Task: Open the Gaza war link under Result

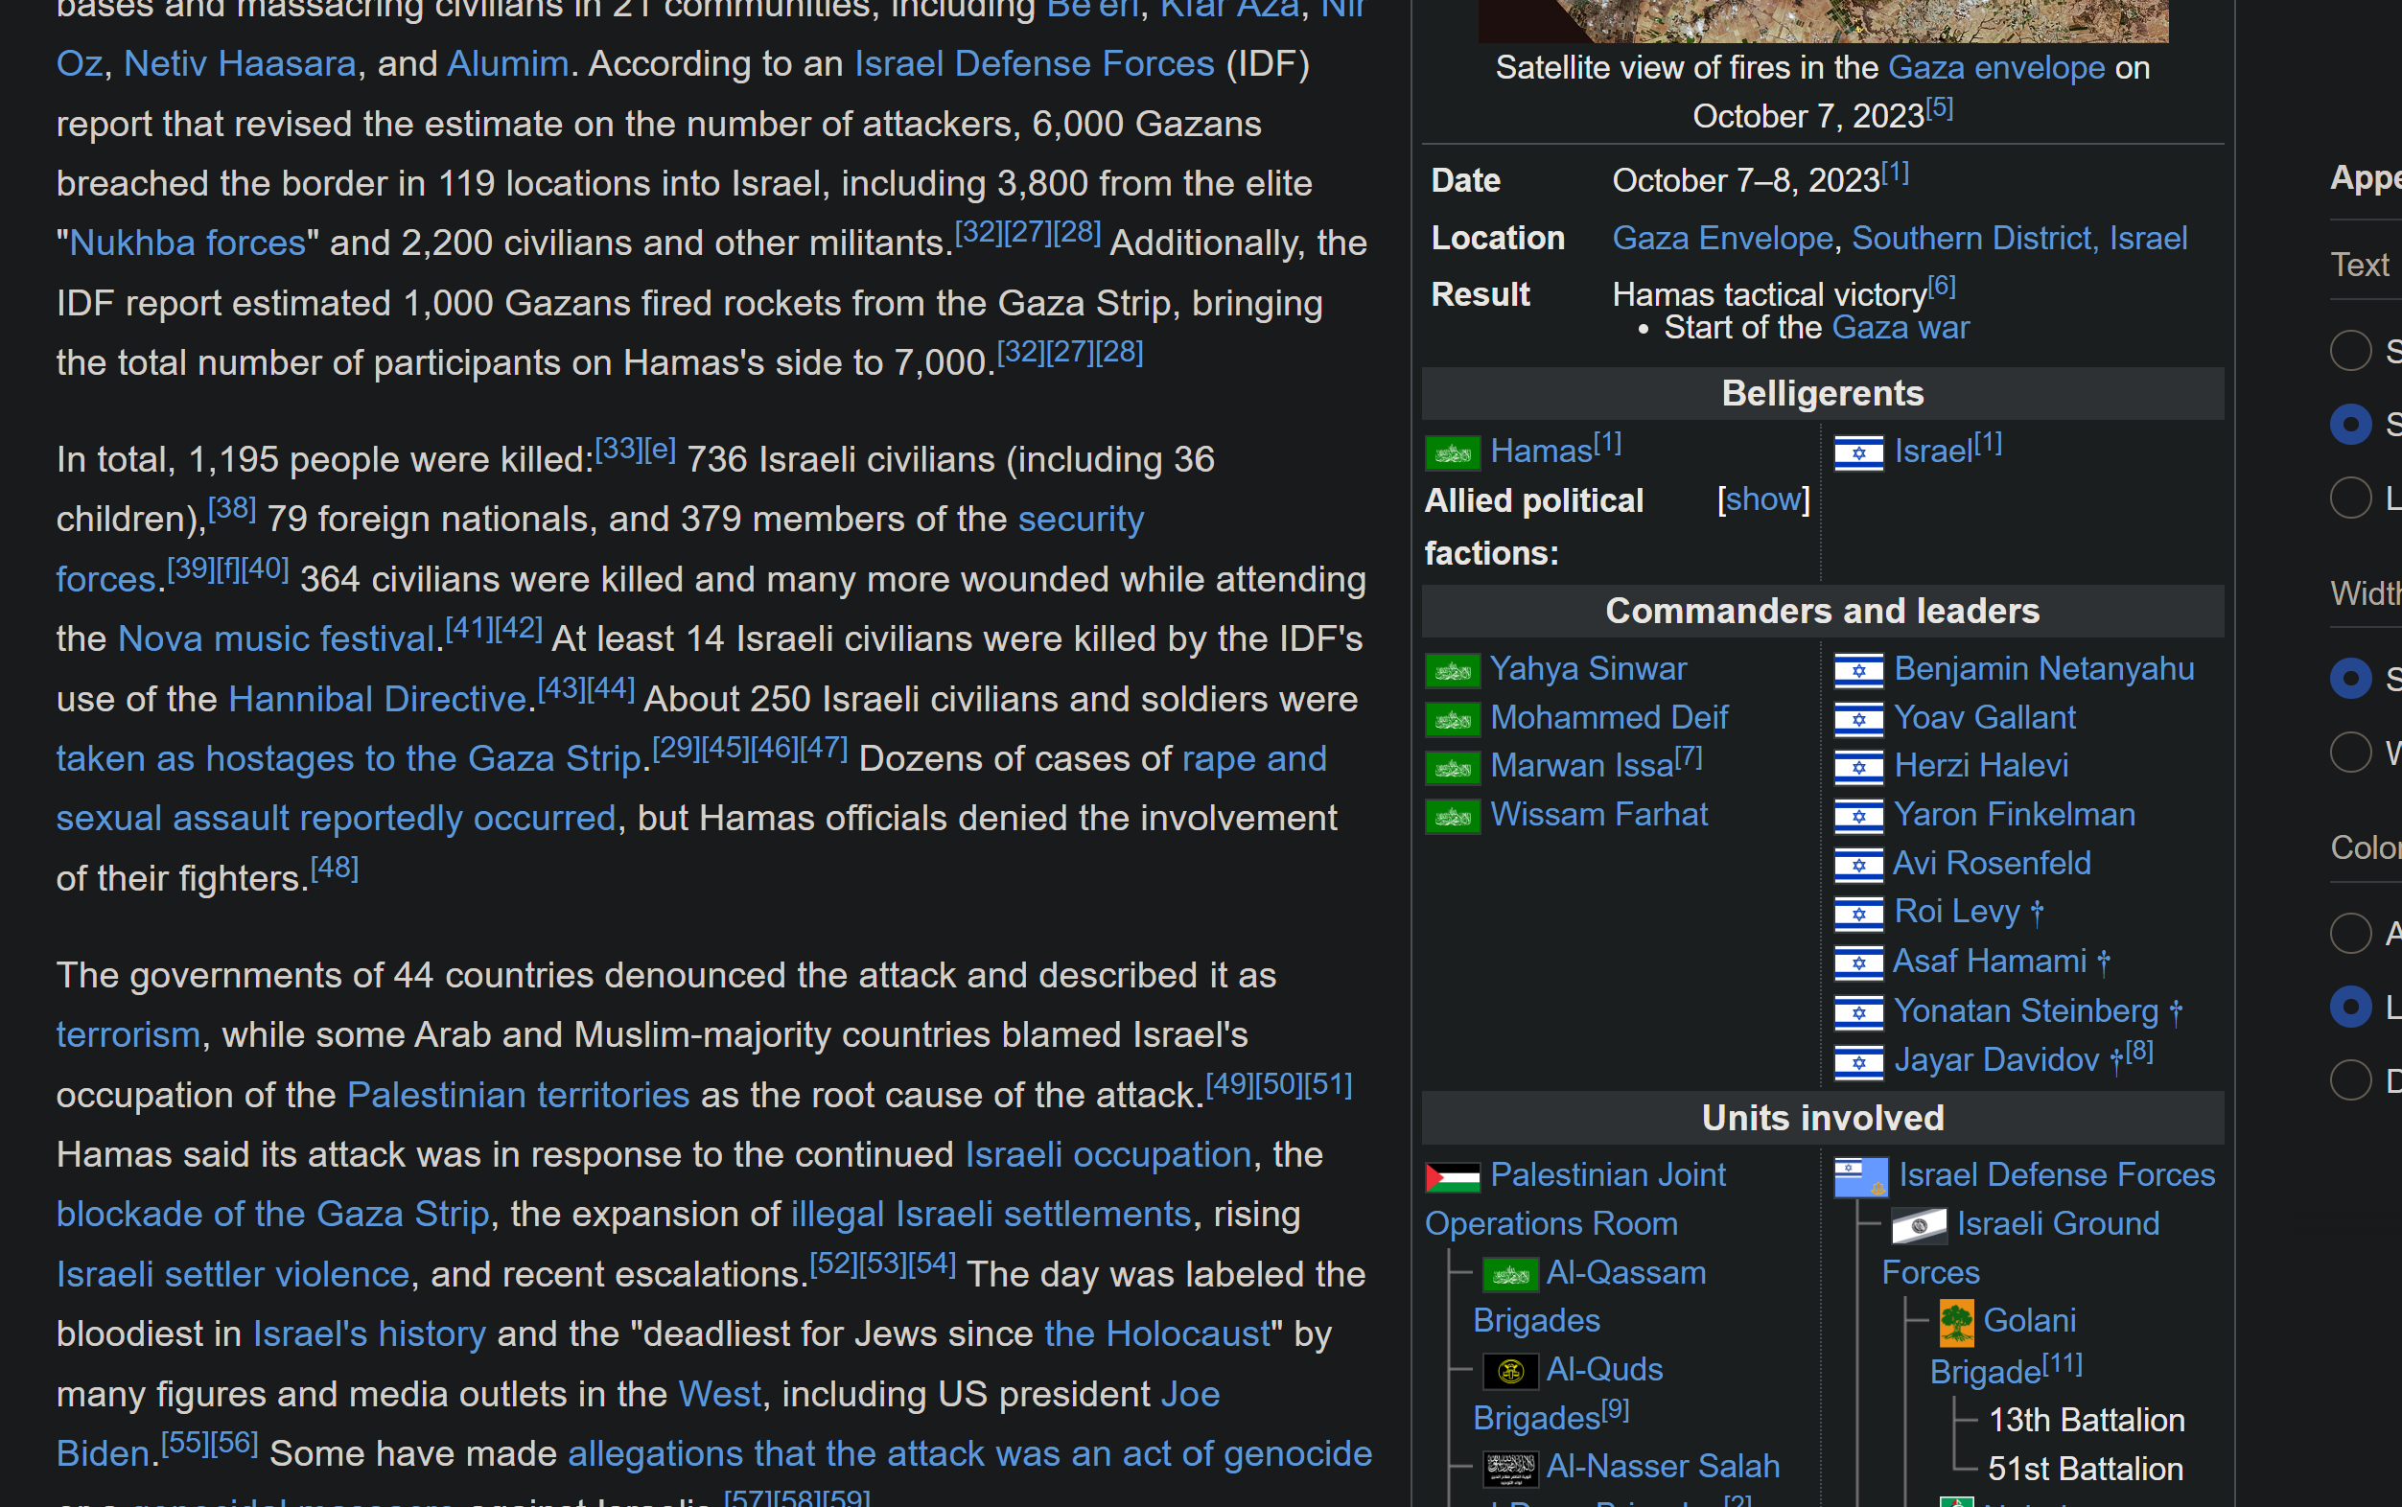Action: (1900, 328)
